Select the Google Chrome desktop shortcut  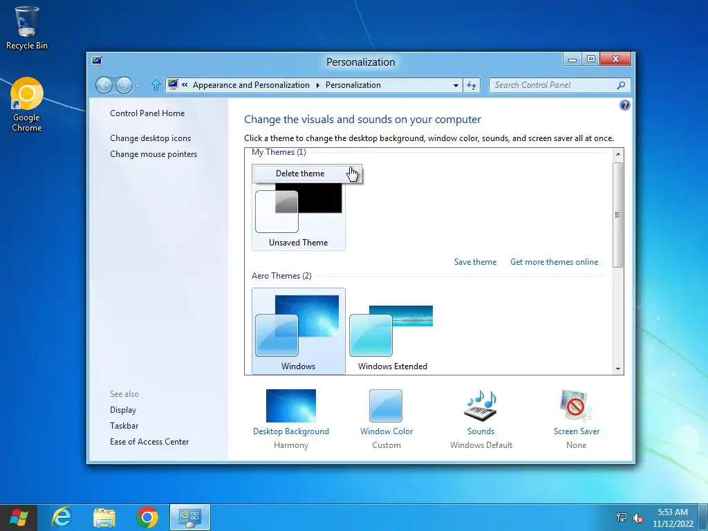(x=27, y=105)
